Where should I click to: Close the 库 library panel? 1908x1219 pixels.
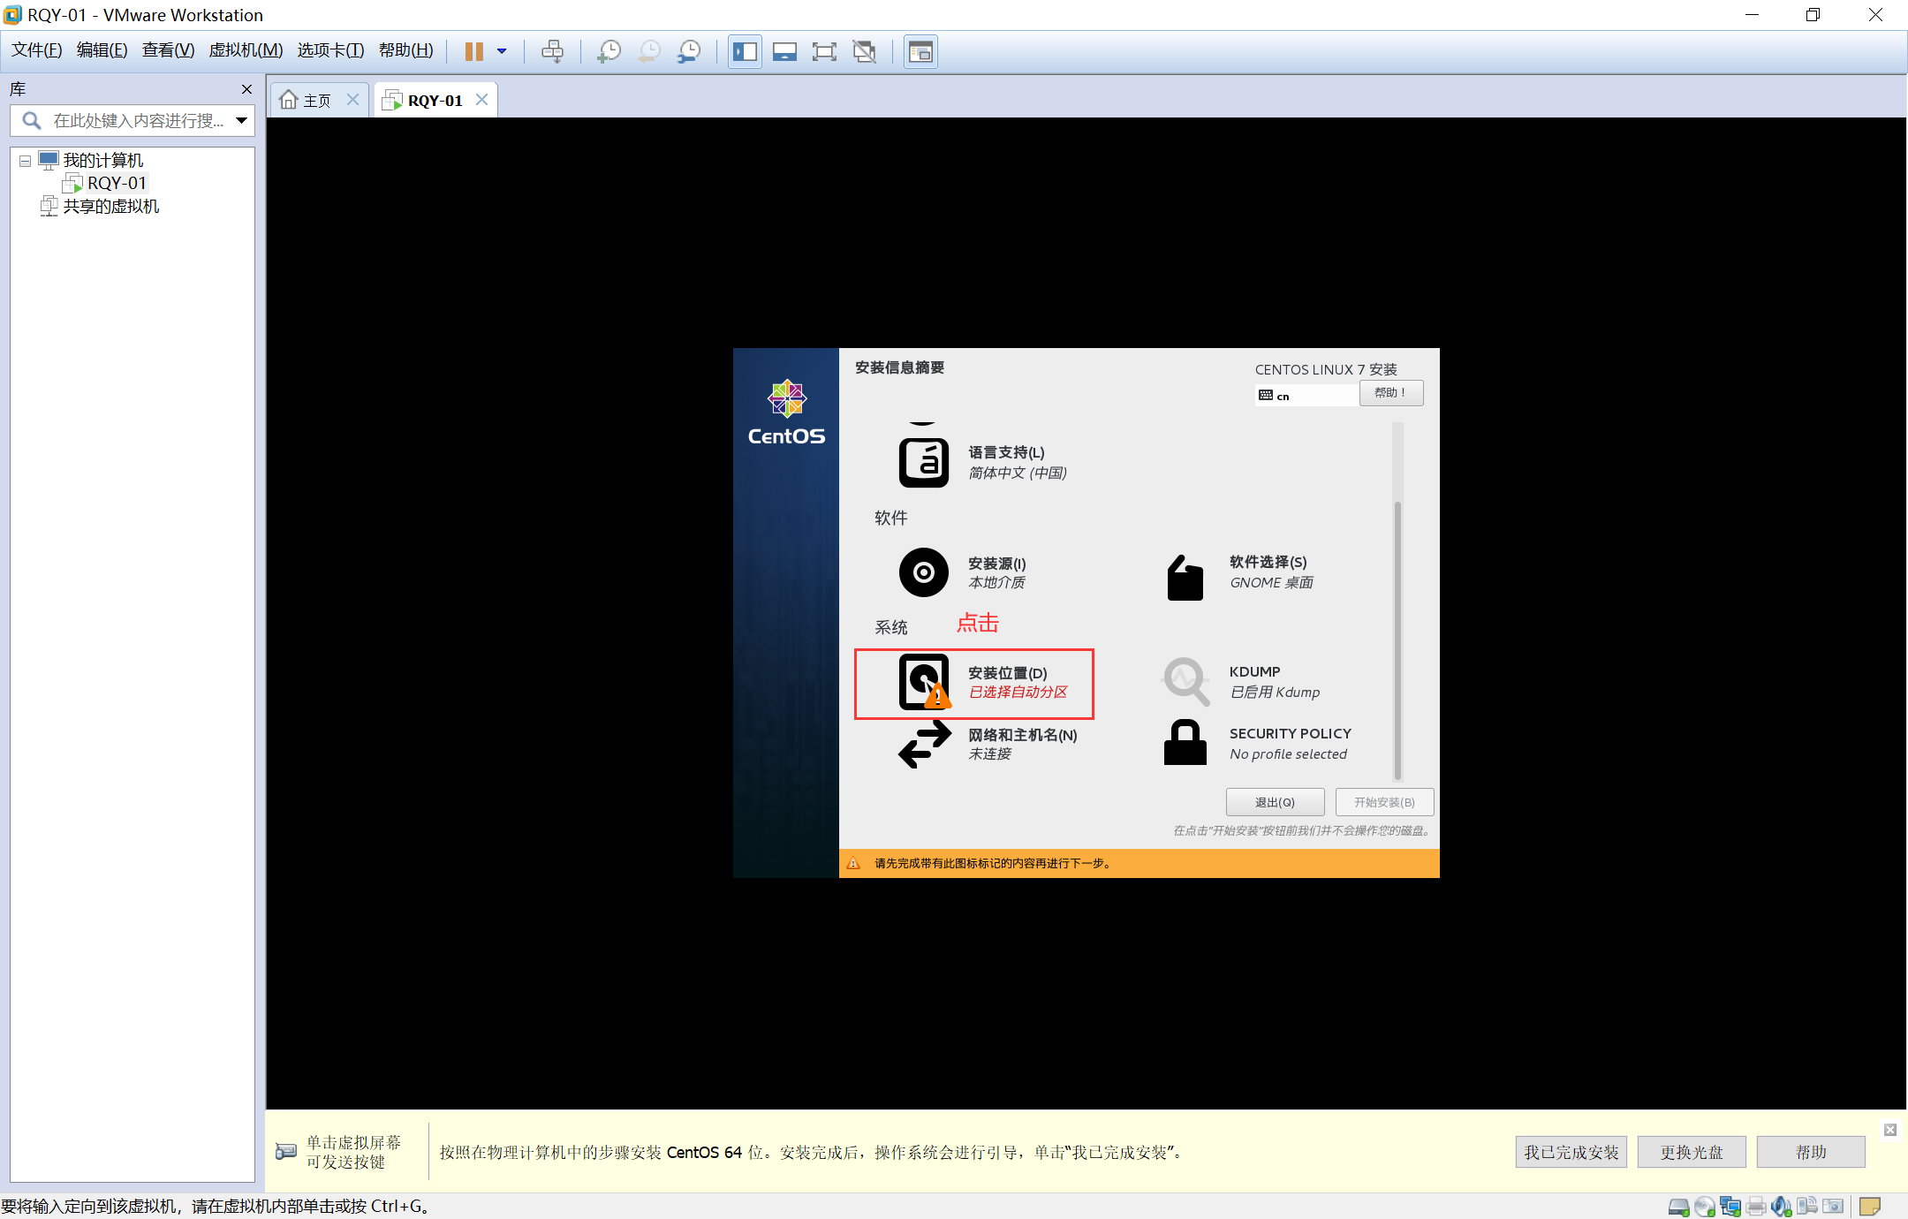coord(246,89)
